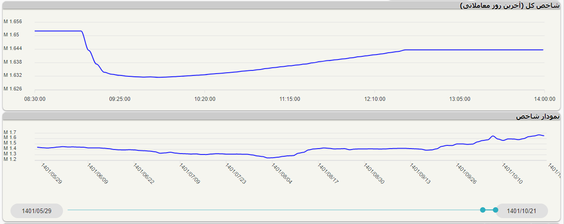Click the 10:20:00 time axis label
This screenshot has height=224, width=564.
204,99
